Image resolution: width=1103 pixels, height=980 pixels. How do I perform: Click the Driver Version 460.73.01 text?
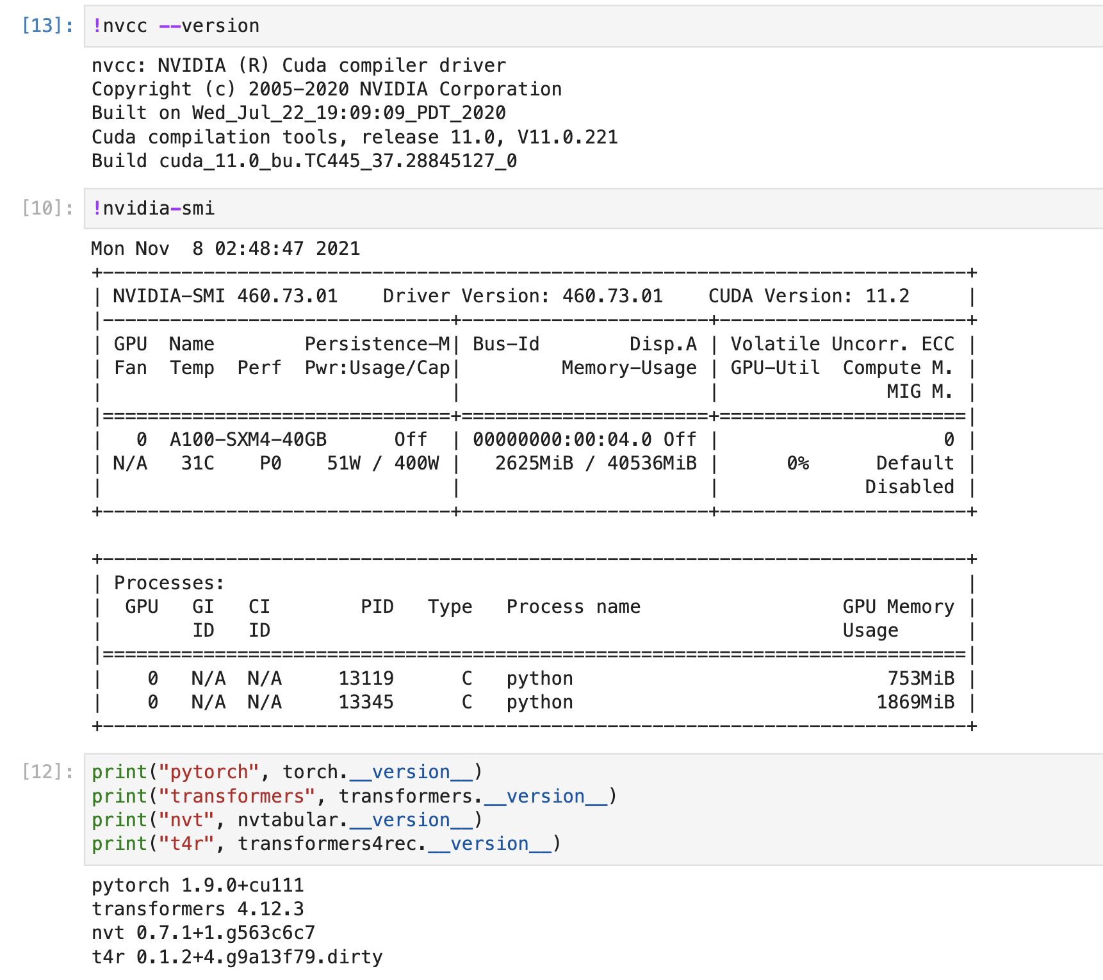coord(522,295)
